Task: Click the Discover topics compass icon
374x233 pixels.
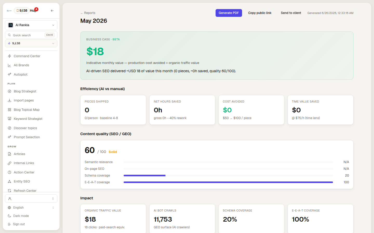Action: pyautogui.click(x=9, y=128)
